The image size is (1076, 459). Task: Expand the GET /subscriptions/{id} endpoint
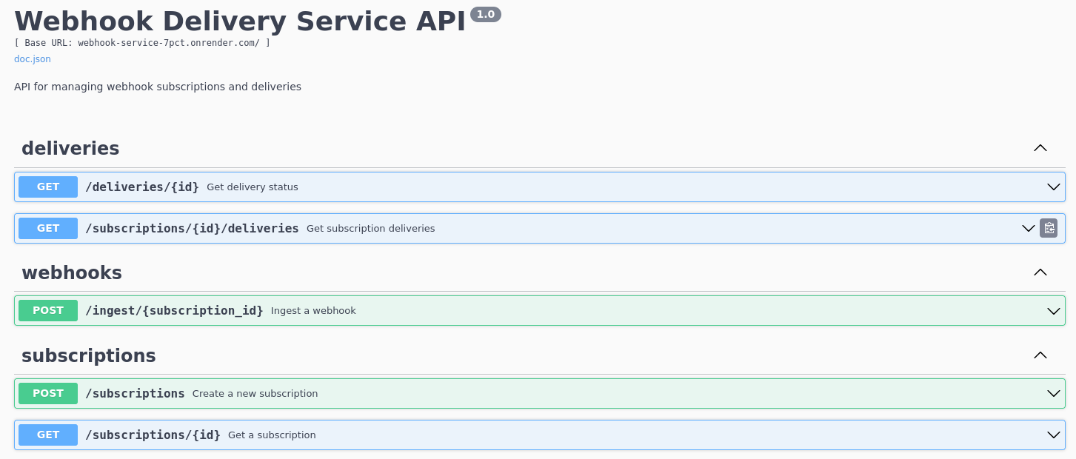pyautogui.click(x=1052, y=435)
